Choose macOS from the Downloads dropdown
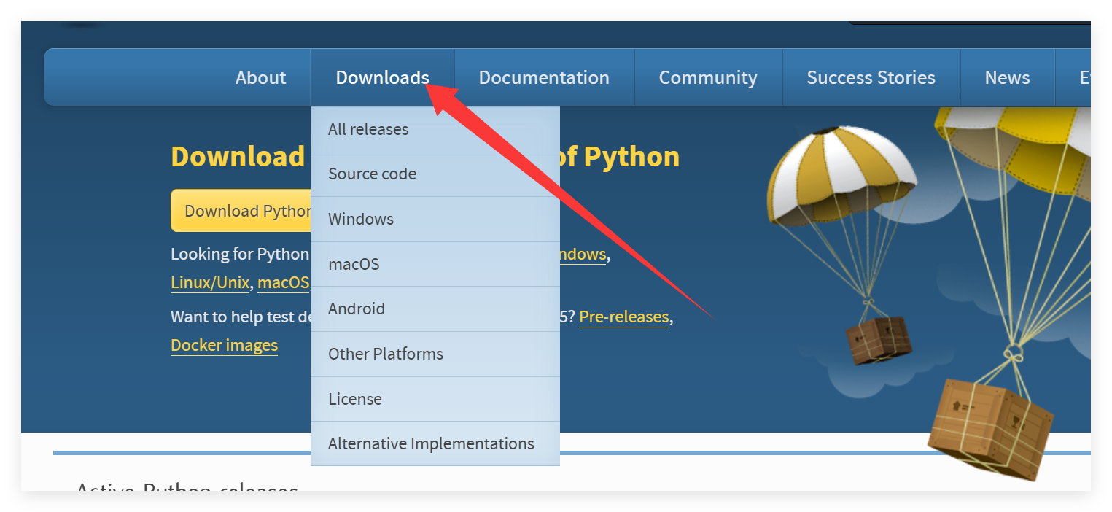The width and height of the screenshot is (1112, 512). (435, 264)
